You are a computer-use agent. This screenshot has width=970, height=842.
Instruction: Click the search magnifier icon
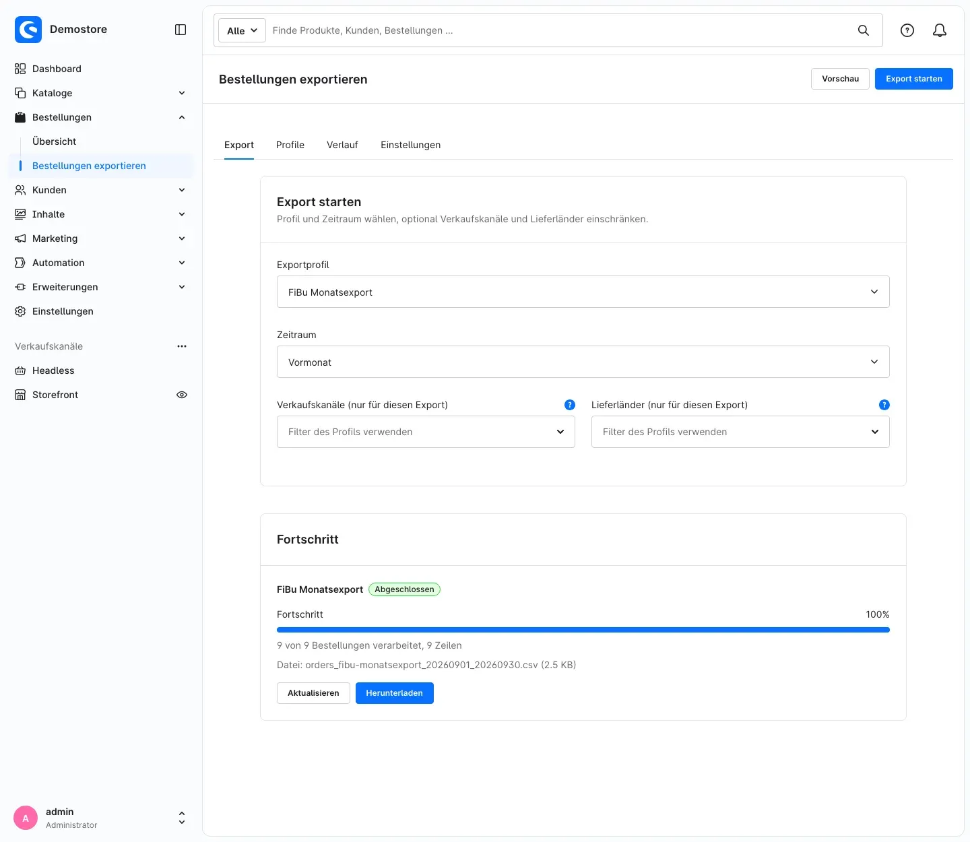864,30
